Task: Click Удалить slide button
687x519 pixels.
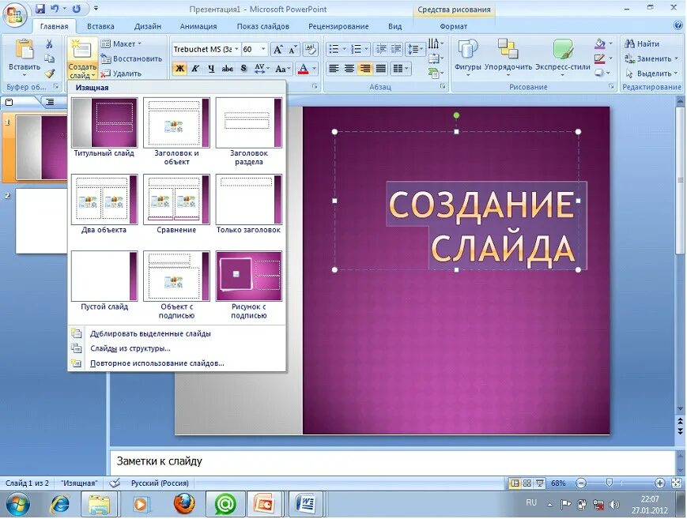Action: pyautogui.click(x=121, y=73)
